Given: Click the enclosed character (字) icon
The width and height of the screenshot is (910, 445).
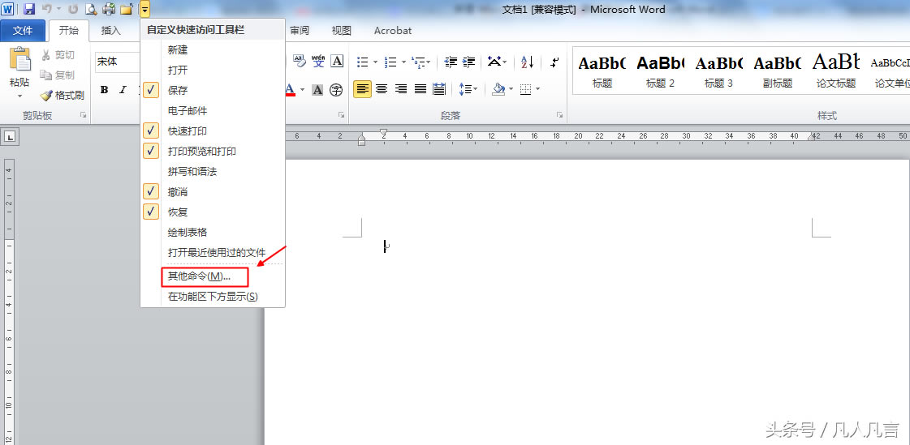Looking at the screenshot, I should [x=336, y=89].
